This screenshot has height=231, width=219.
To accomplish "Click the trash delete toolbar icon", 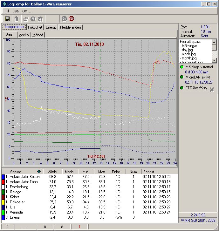I will point(16,19).
